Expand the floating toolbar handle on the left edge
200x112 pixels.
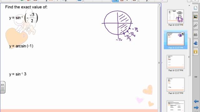(x=2, y=87)
